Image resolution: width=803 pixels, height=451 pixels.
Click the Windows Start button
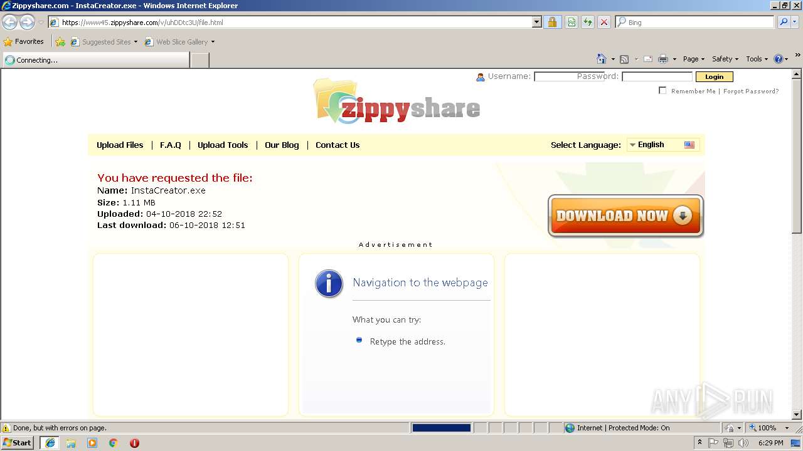(x=18, y=443)
